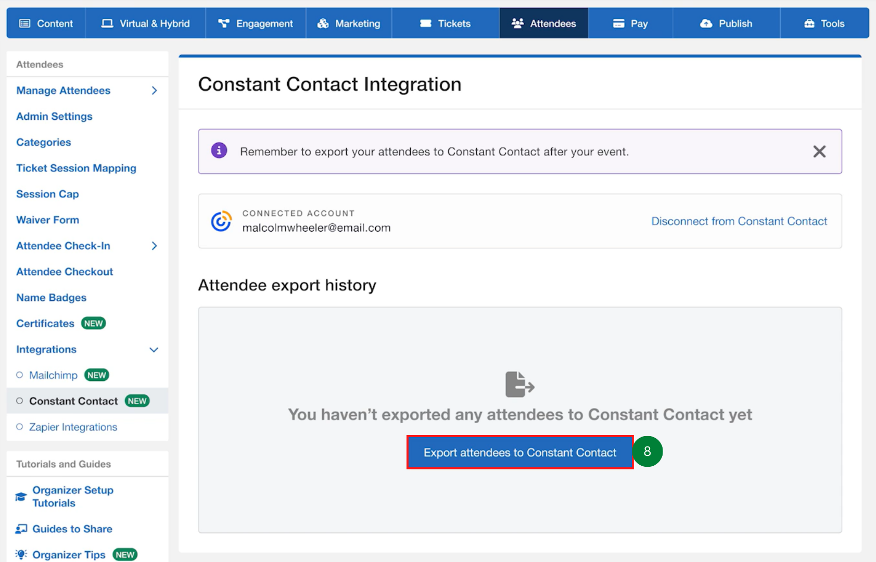Click the NEW badge beside Certificates
Image resolution: width=876 pixels, height=562 pixels.
[x=94, y=324]
